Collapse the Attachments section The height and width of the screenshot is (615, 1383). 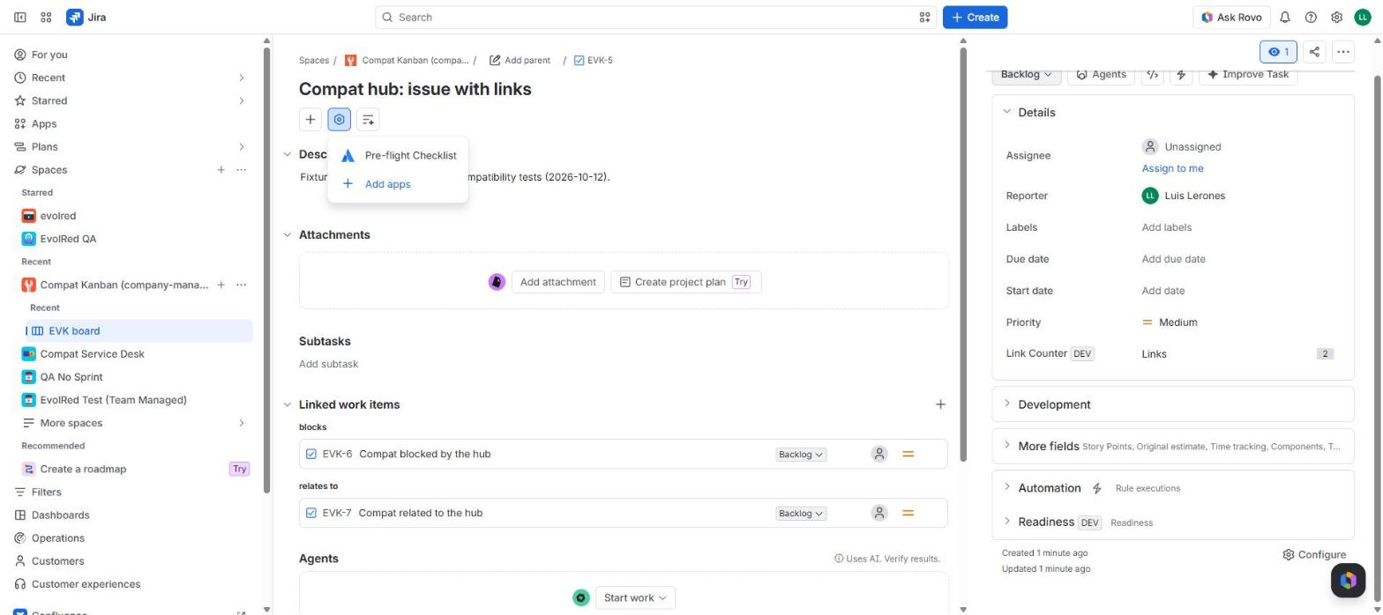coord(287,234)
